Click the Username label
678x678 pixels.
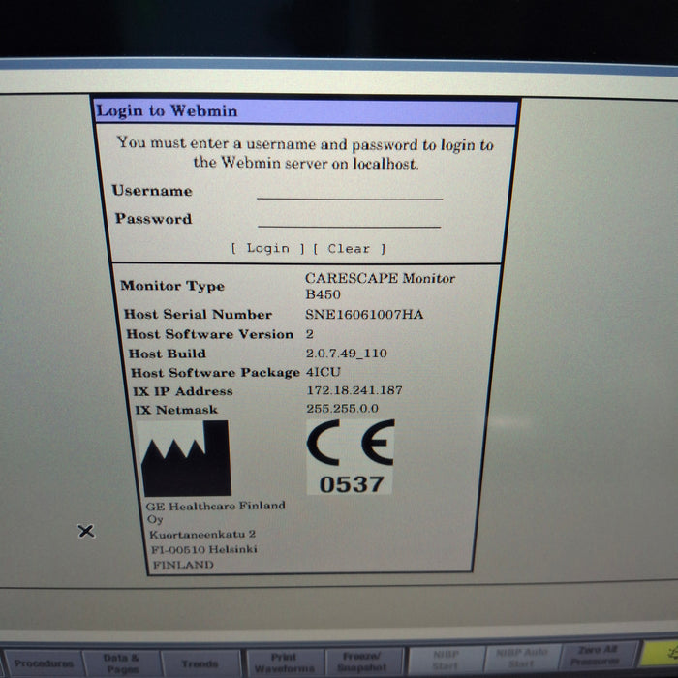152,191
